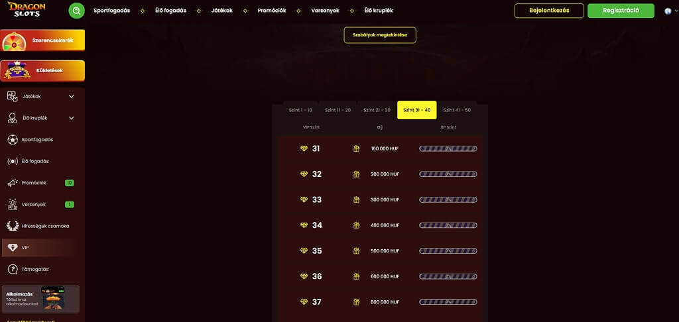Click the diamond icon for level 32
The height and width of the screenshot is (322, 679).
(304, 174)
